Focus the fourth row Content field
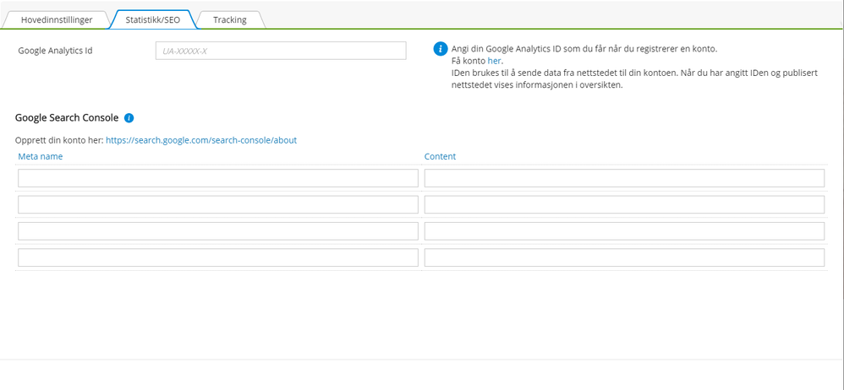This screenshot has height=390, width=844. pos(624,257)
